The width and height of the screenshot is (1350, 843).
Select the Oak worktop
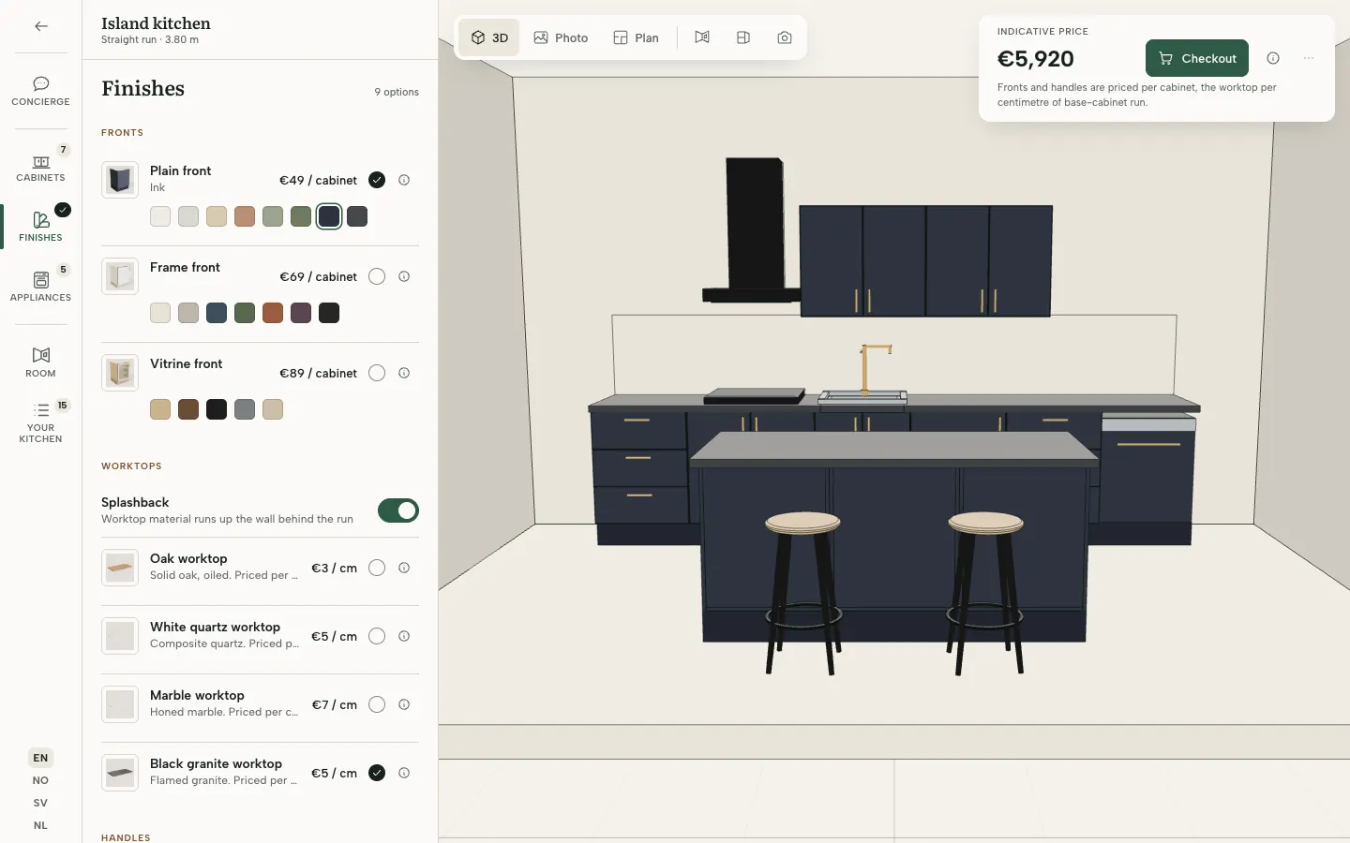377,568
